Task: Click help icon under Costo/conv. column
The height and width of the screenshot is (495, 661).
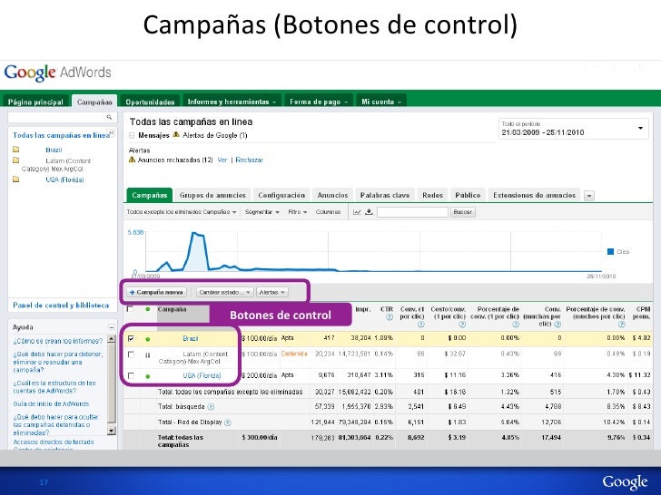Action: (x=462, y=325)
